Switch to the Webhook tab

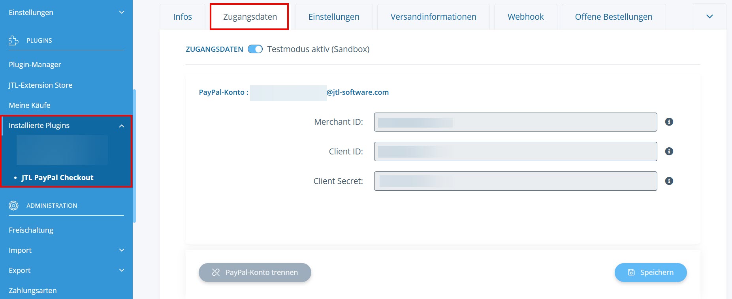point(525,17)
